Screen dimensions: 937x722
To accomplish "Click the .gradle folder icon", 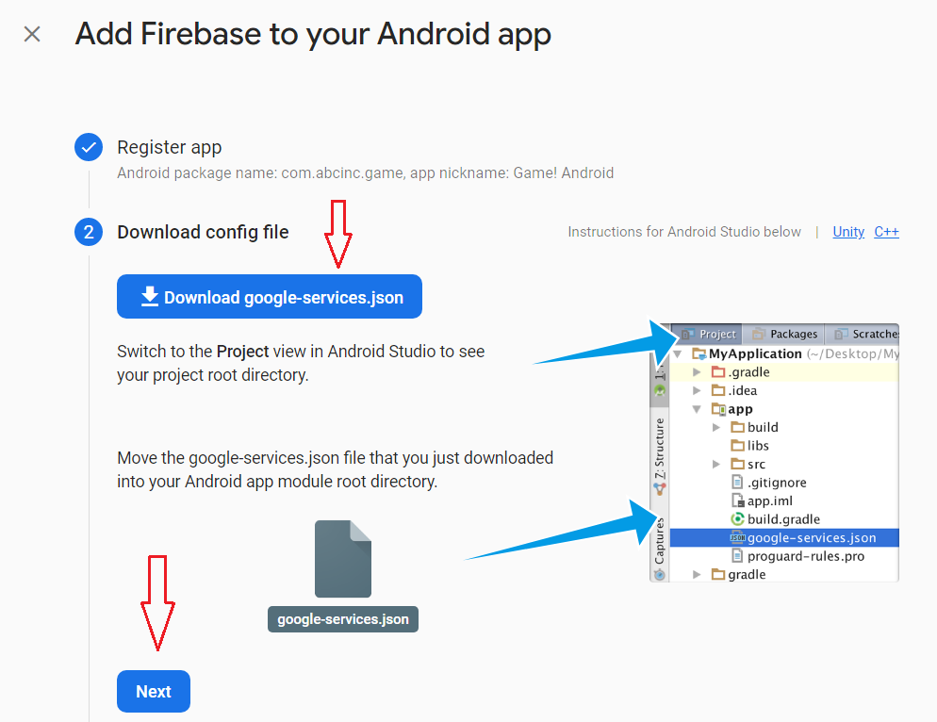I will point(718,372).
